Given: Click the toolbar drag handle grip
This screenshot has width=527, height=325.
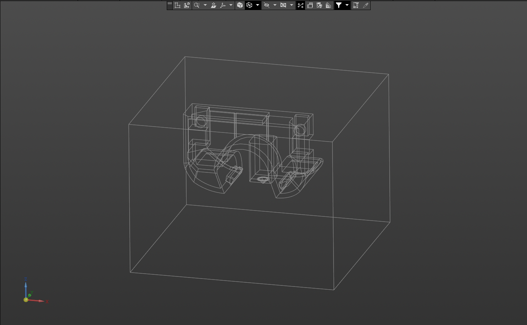Looking at the screenshot, I should (170, 4).
